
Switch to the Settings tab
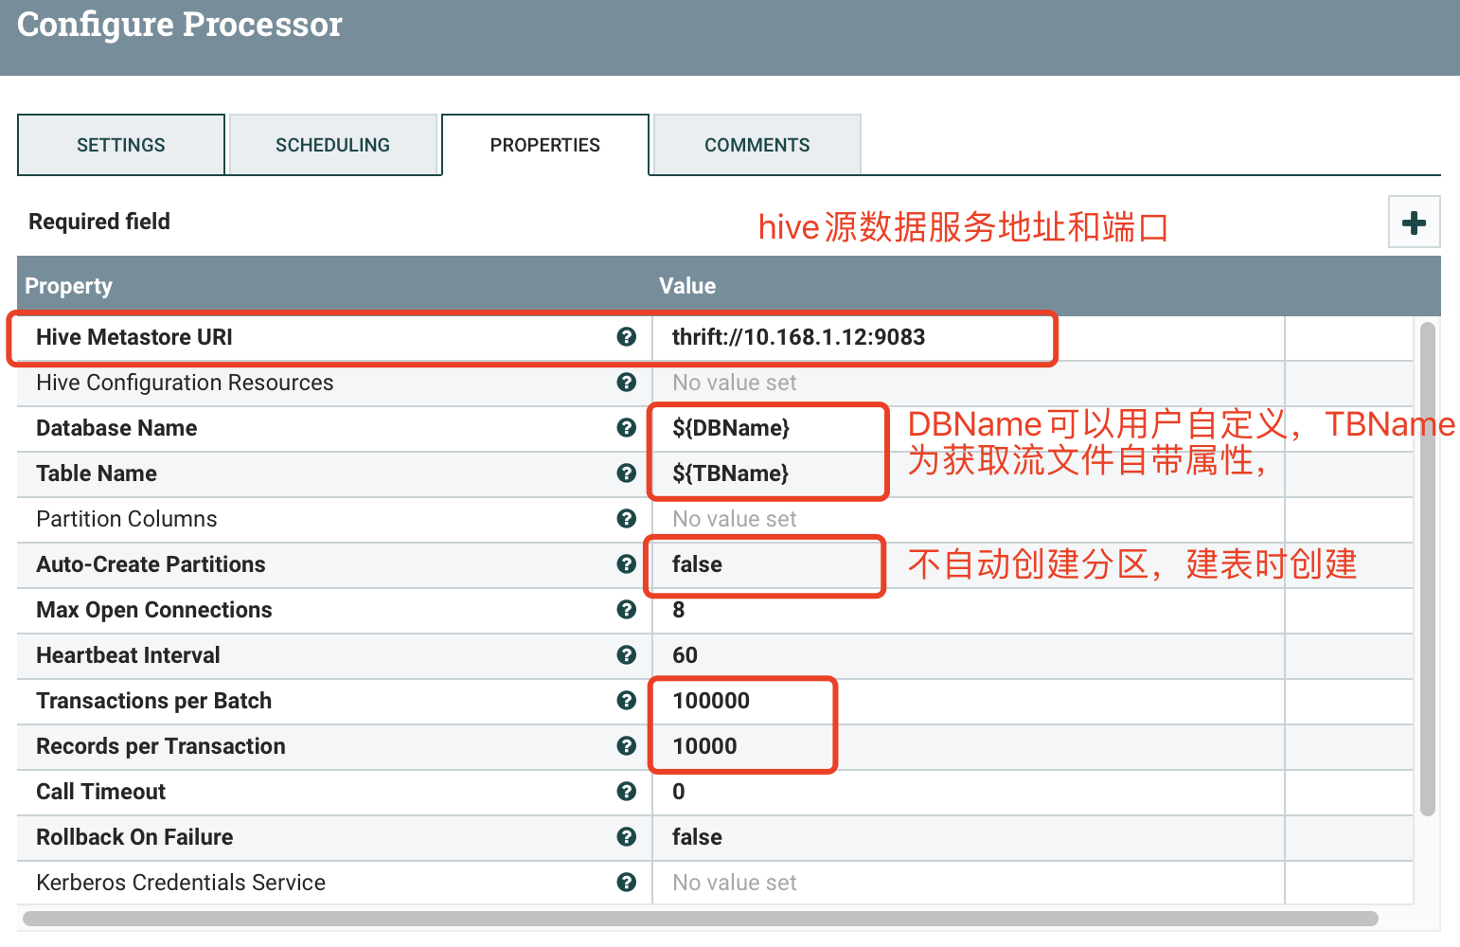tap(121, 145)
